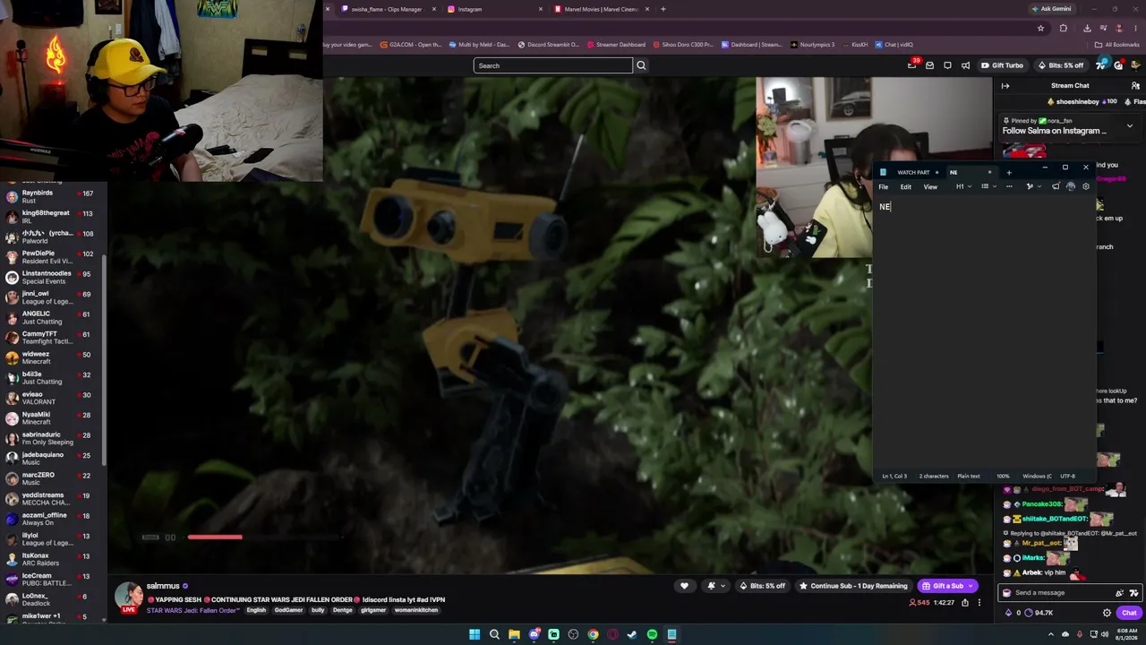Viewport: 1146px width, 645px height.
Task: Open Google Chrome from the taskbar
Action: pos(593,634)
